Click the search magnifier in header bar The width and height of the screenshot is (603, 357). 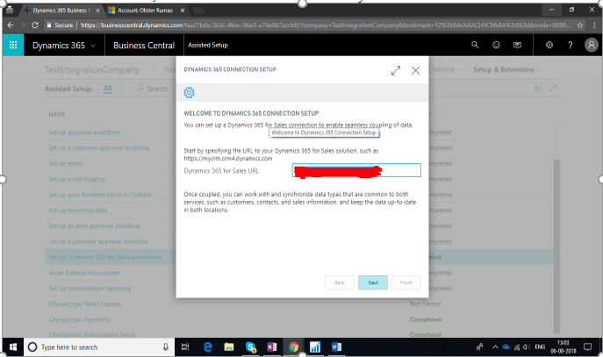(x=476, y=45)
